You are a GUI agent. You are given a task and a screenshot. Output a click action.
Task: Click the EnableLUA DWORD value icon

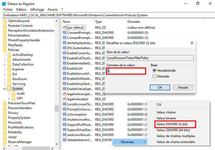point(64,69)
